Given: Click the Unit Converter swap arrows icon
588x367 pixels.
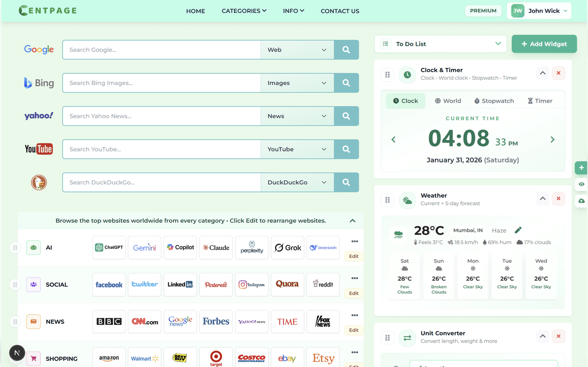Looking at the screenshot, I should click(407, 338).
